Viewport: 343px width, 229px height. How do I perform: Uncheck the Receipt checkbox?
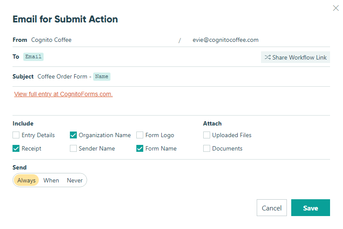[x=16, y=148]
